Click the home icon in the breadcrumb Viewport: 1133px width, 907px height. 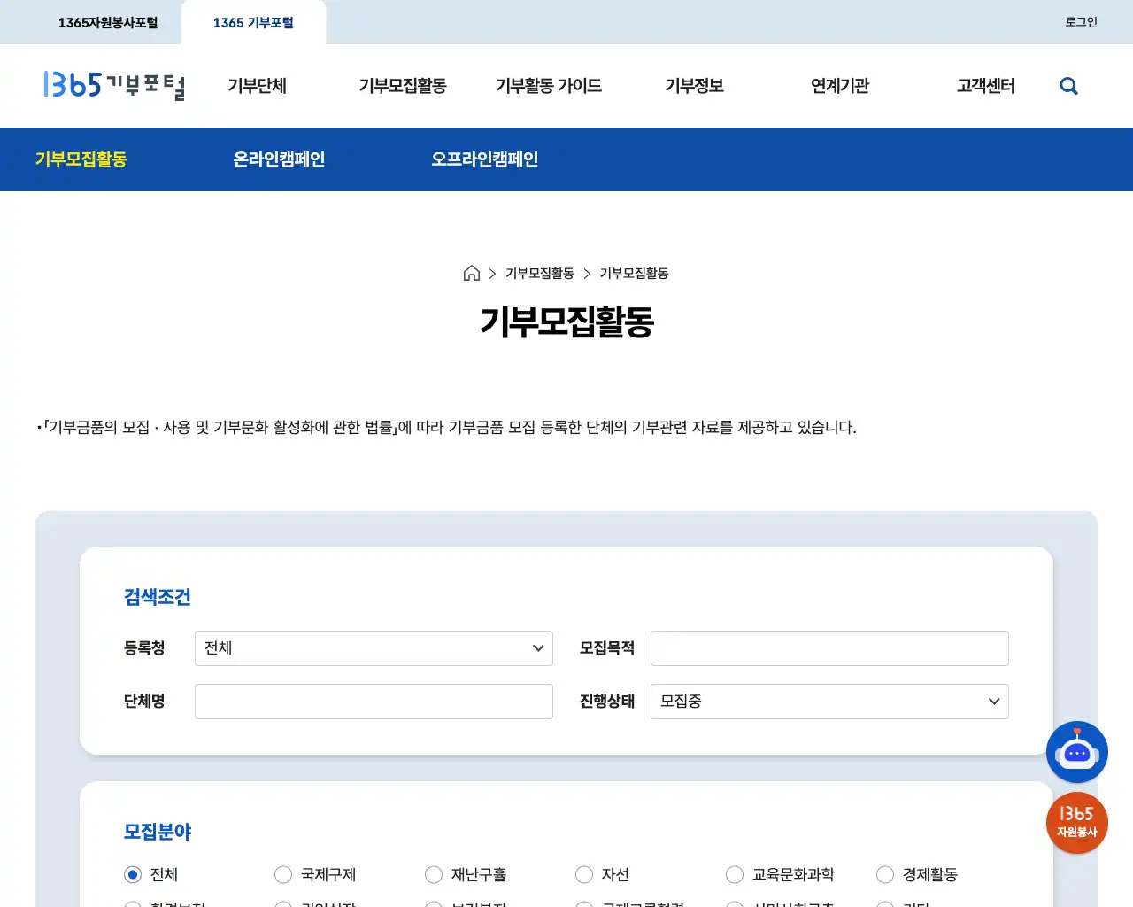[472, 273]
